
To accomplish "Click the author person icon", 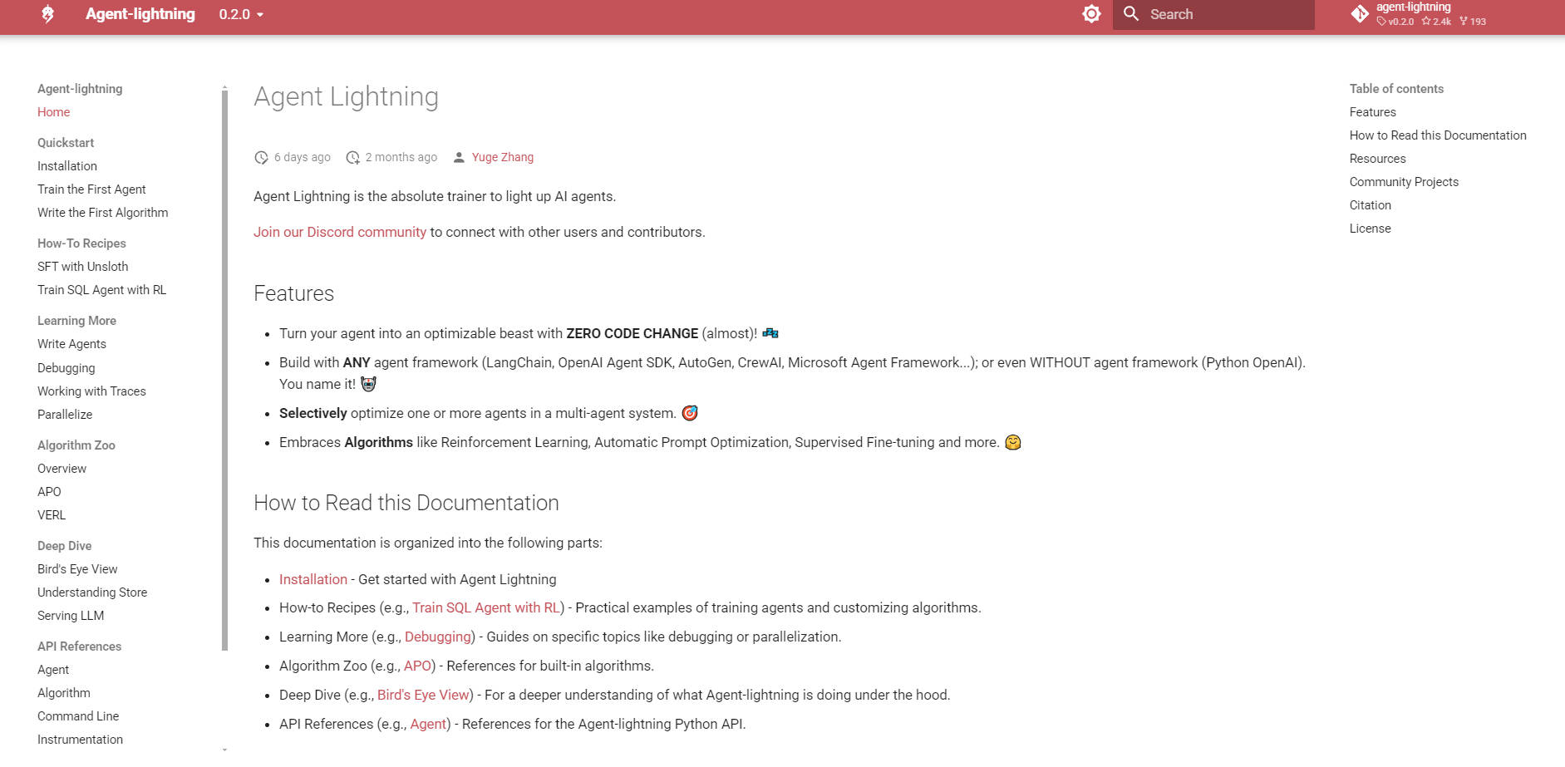I will click(459, 158).
